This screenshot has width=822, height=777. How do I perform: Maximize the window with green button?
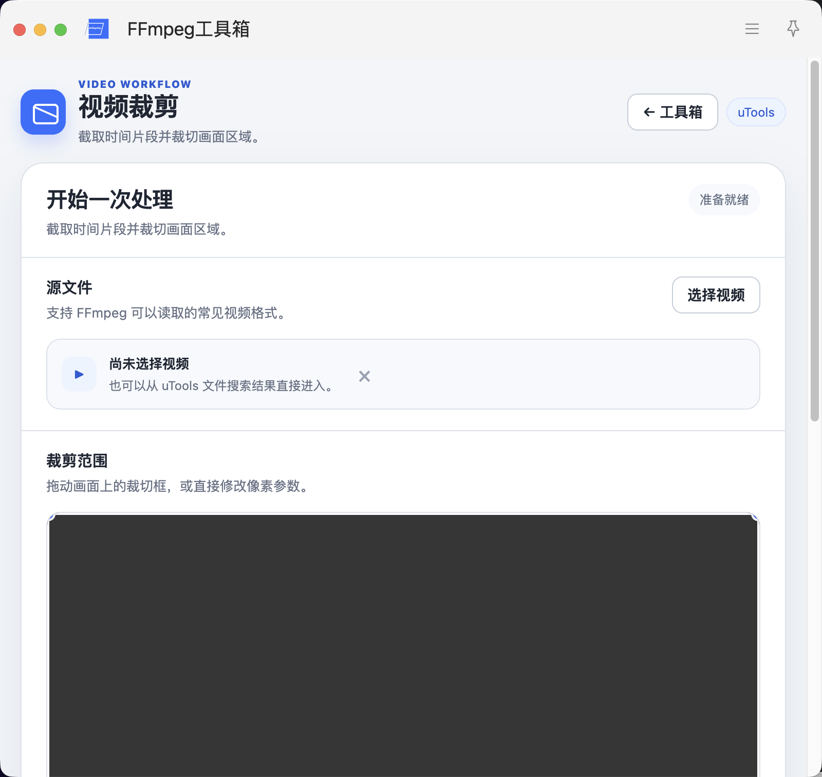(61, 30)
